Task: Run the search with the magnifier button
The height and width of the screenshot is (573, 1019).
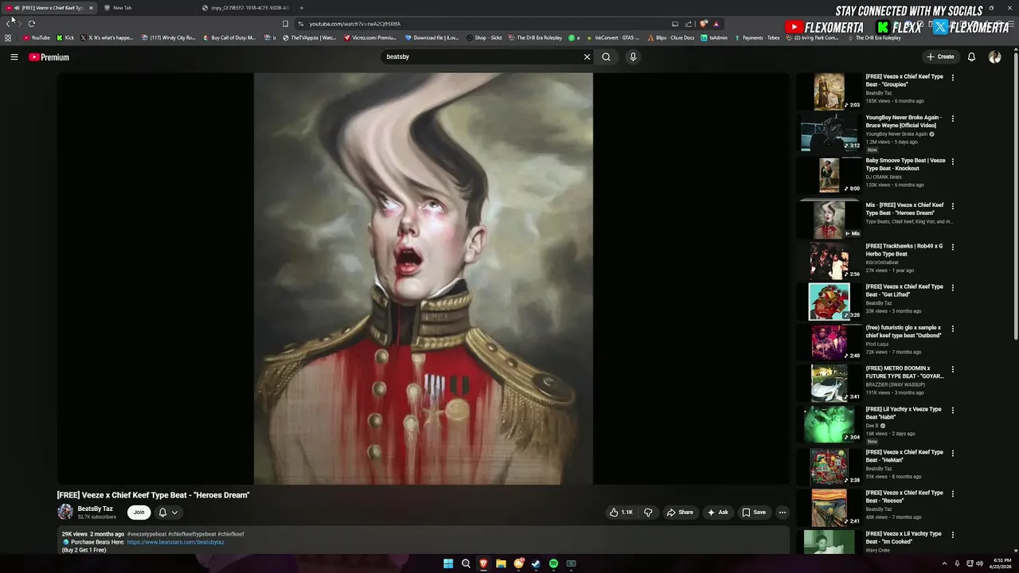Action: [606, 57]
